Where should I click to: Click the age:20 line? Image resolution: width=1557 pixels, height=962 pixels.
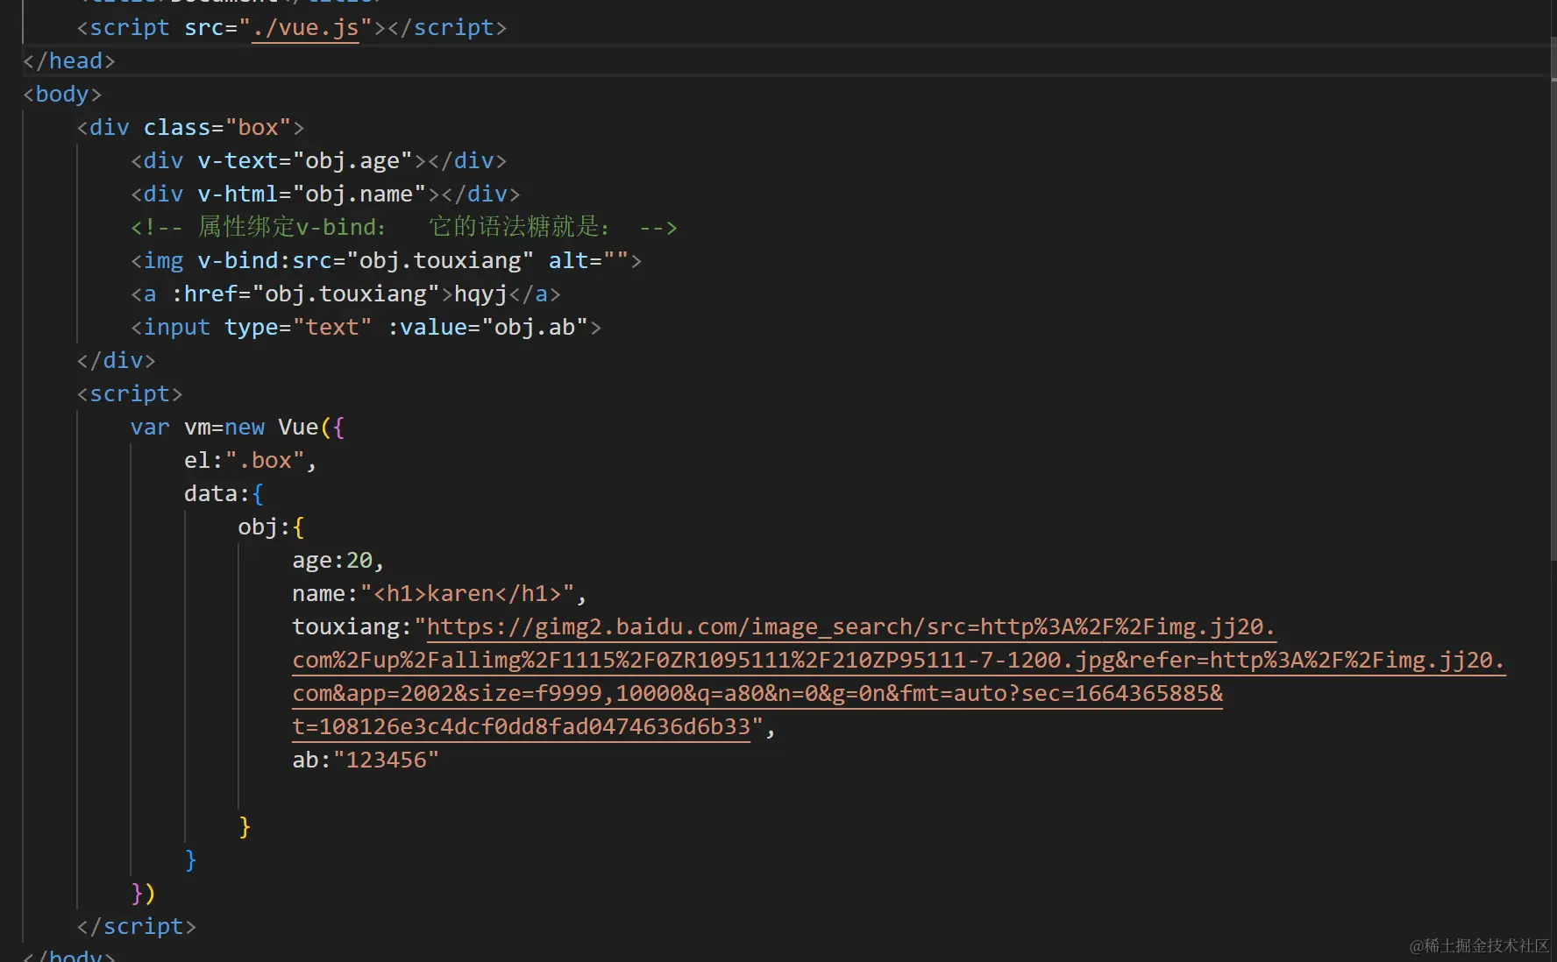(x=338, y=561)
